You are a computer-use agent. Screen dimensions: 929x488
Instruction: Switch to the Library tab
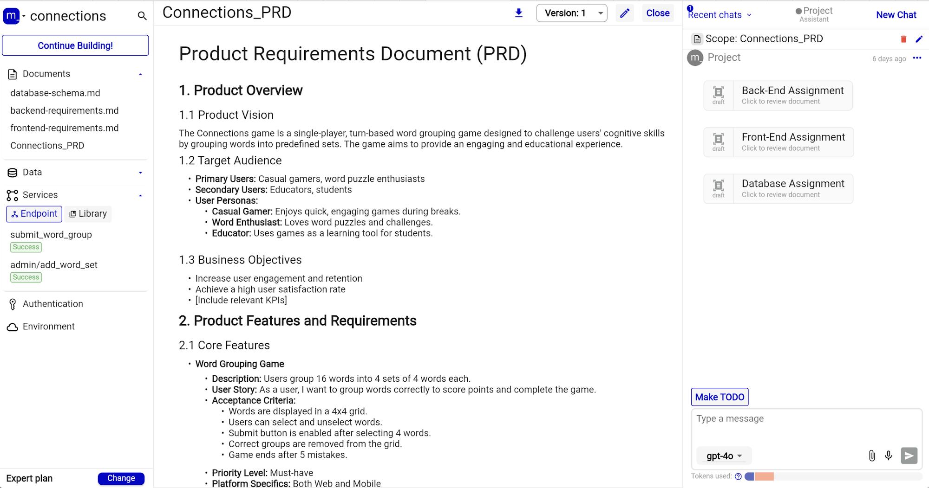[88, 214]
